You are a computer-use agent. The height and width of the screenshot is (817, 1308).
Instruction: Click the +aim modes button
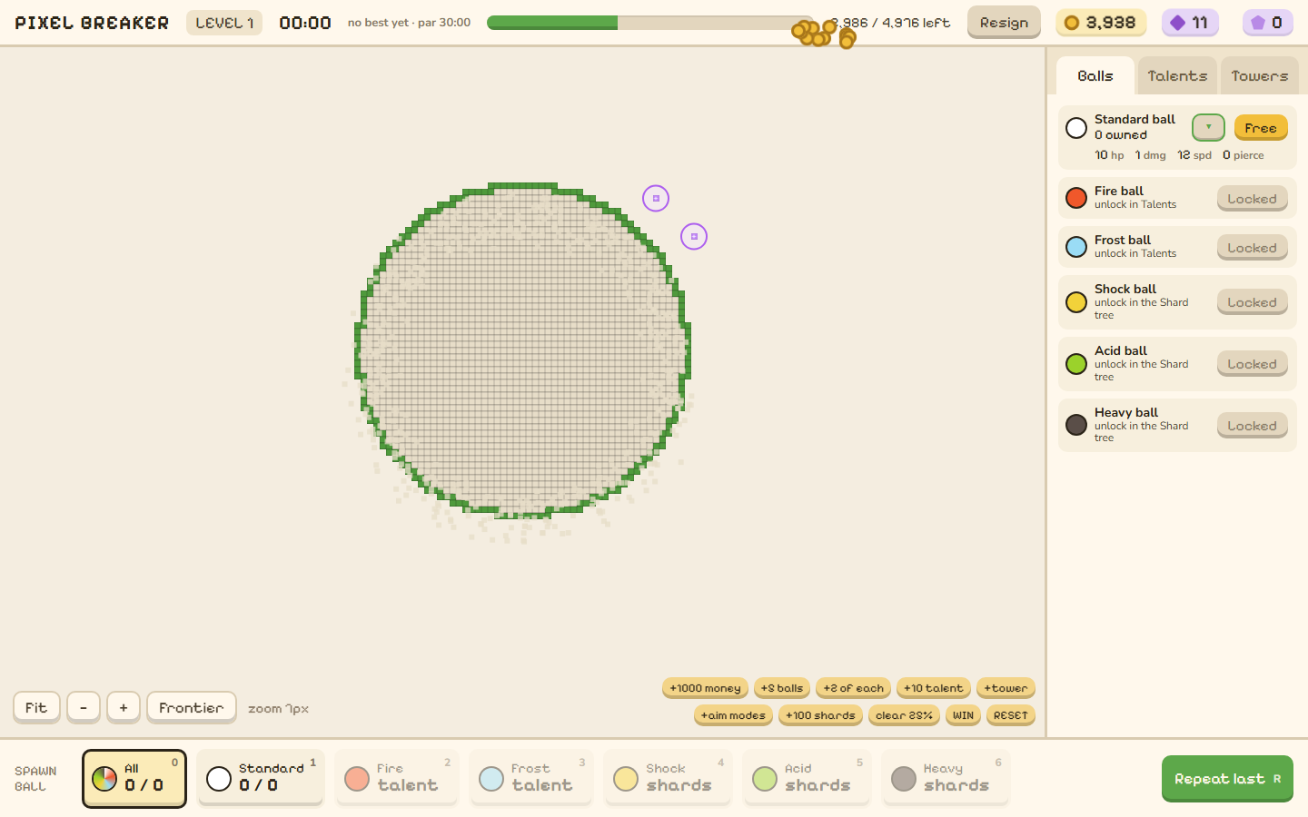(x=733, y=715)
